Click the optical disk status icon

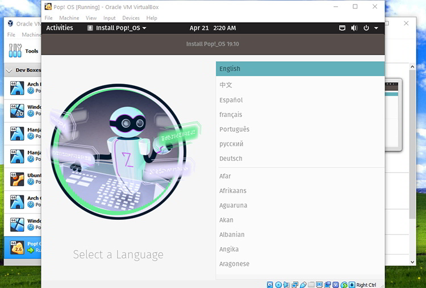(x=278, y=285)
